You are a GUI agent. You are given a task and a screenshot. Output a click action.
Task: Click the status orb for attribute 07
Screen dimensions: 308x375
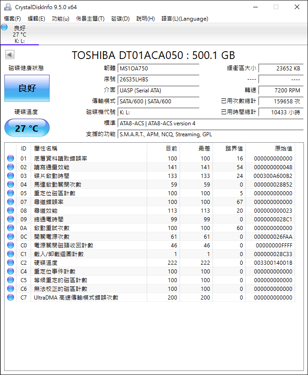tap(11, 202)
